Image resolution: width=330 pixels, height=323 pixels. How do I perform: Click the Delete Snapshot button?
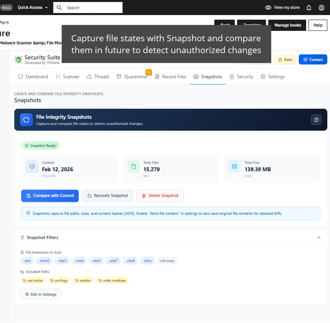click(160, 196)
